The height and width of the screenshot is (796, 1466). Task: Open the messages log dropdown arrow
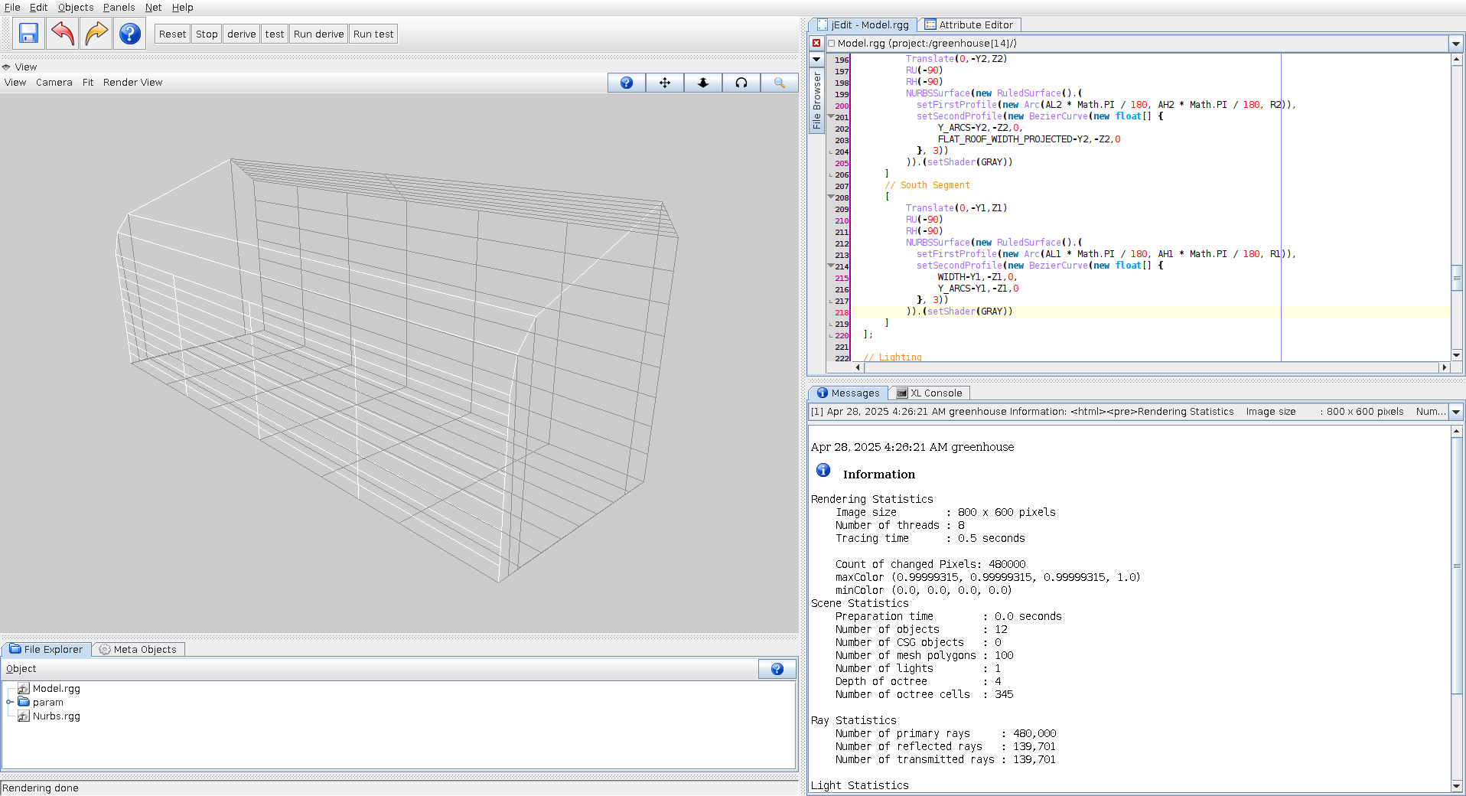point(1456,412)
